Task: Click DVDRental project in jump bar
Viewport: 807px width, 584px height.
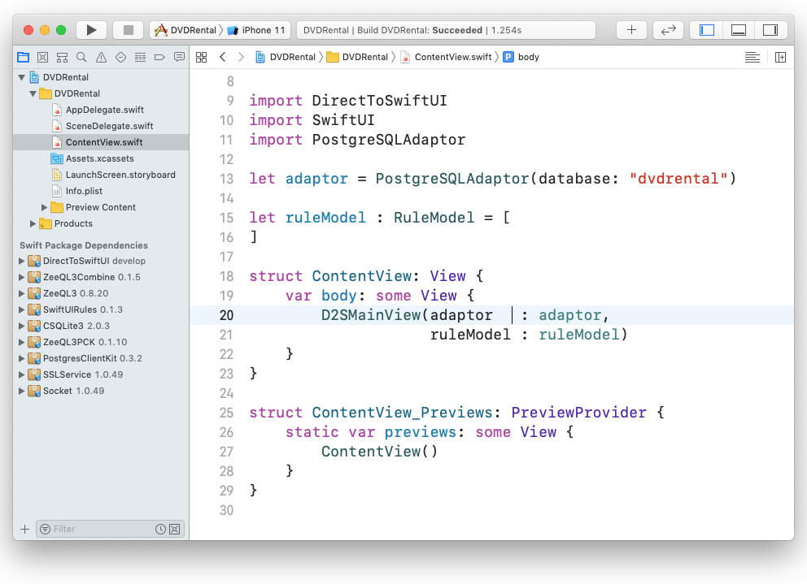Action: click(286, 57)
